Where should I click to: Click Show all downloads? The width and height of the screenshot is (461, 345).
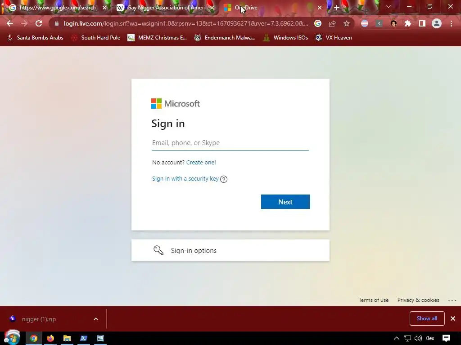(x=427, y=318)
